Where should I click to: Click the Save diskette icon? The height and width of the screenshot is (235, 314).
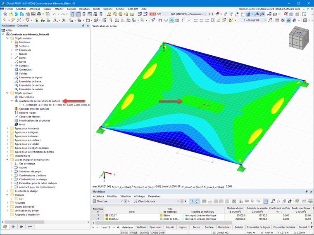(x=33, y=14)
